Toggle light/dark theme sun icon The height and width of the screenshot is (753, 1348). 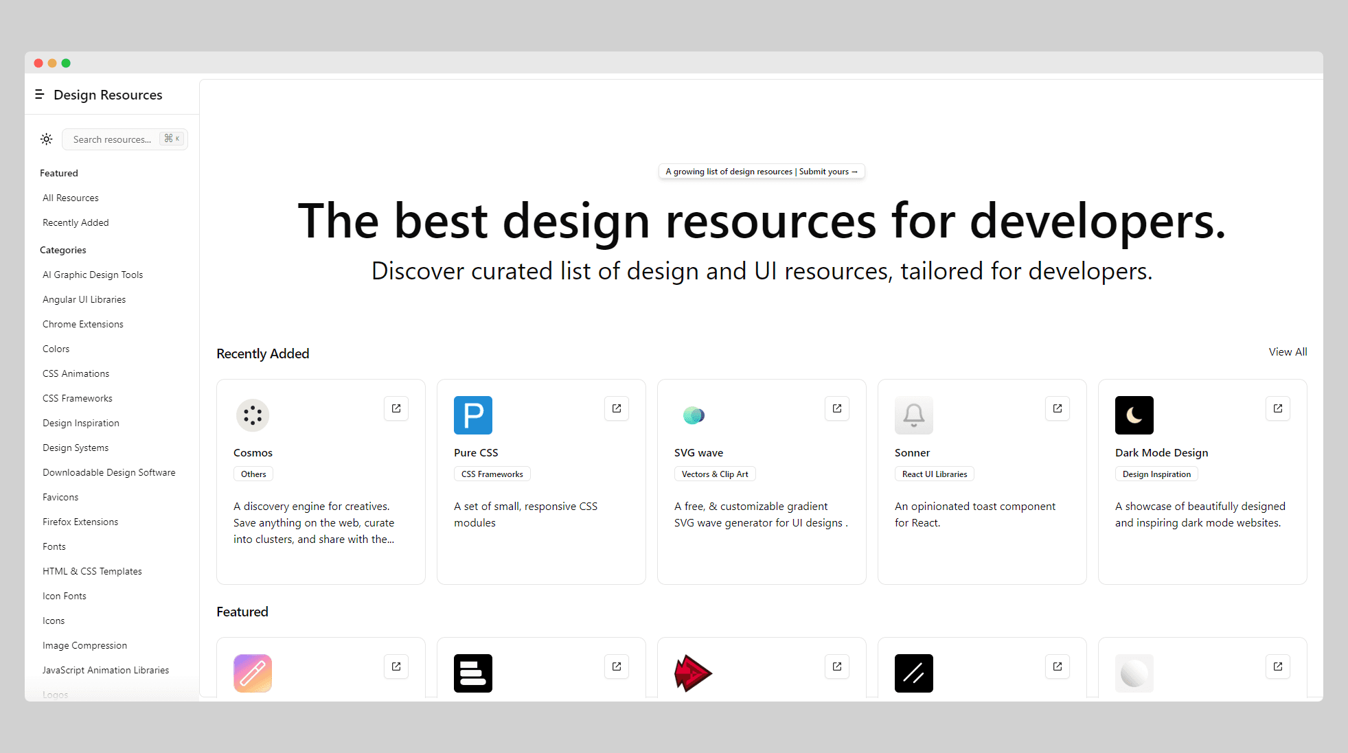pyautogui.click(x=46, y=139)
